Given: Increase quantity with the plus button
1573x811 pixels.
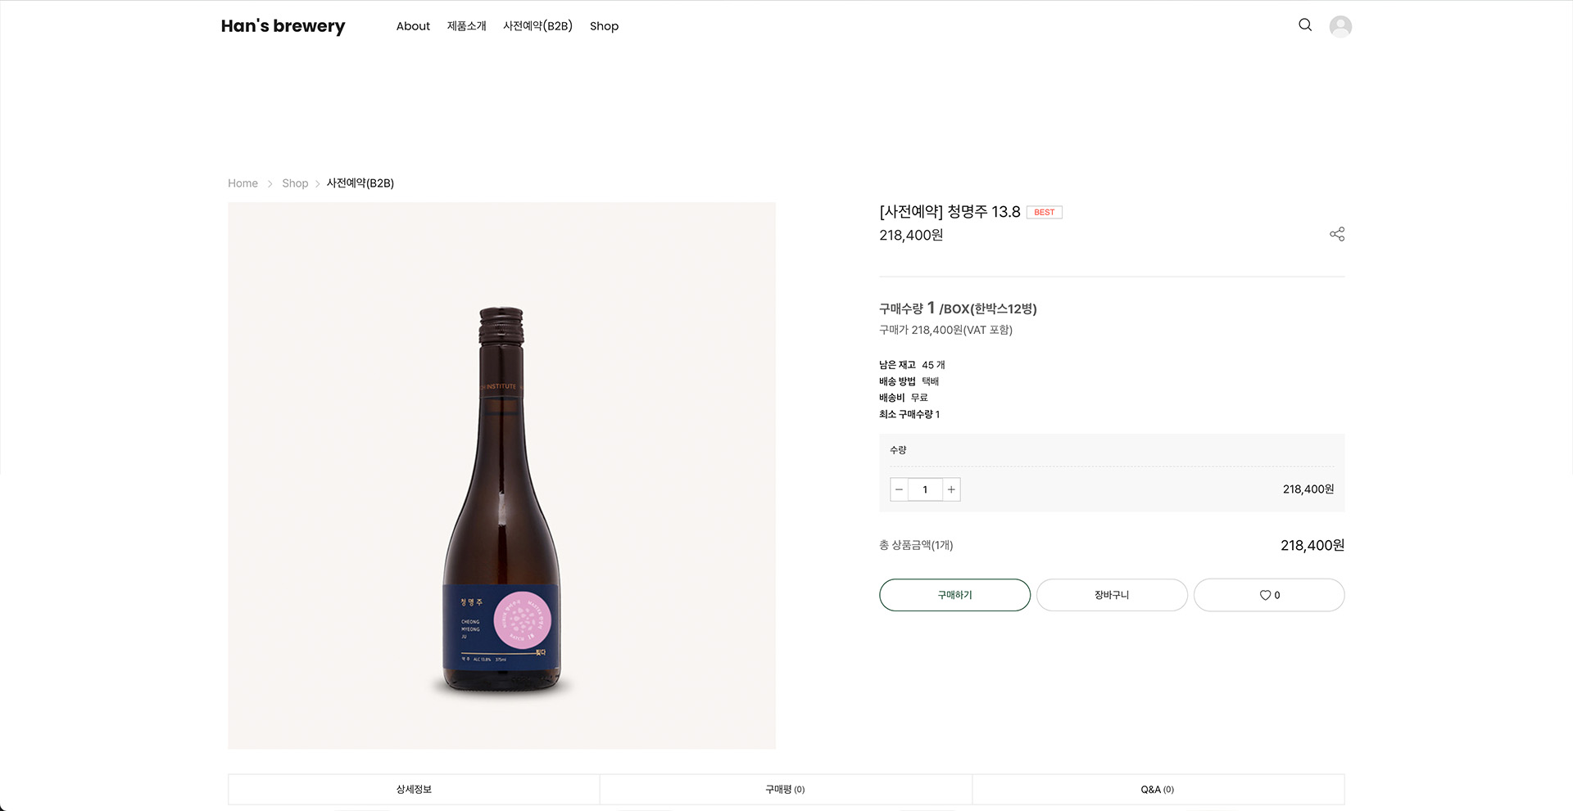Looking at the screenshot, I should pos(951,489).
